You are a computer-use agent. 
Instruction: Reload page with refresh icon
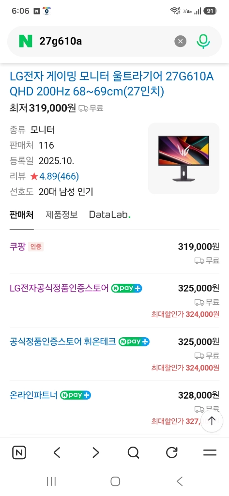tap(172, 453)
